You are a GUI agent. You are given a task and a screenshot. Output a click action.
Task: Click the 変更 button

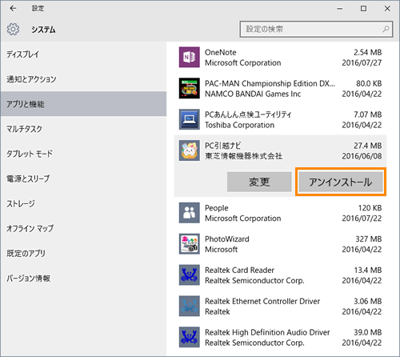(x=259, y=182)
